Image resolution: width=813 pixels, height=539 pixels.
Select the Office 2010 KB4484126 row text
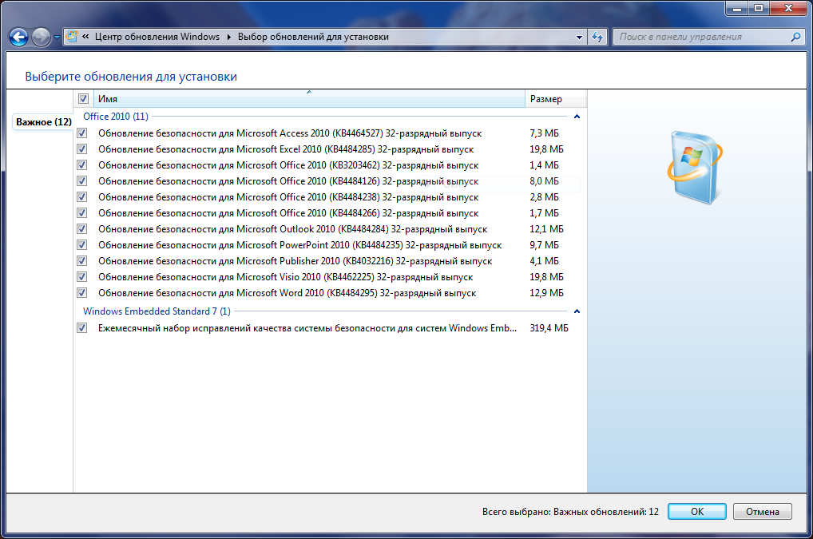click(288, 181)
